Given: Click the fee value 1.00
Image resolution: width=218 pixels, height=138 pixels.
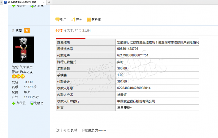Looking at the screenshot, I should tap(120, 75).
